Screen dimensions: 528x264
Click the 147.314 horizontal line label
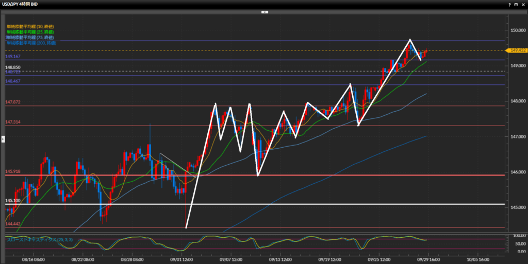[12, 122]
